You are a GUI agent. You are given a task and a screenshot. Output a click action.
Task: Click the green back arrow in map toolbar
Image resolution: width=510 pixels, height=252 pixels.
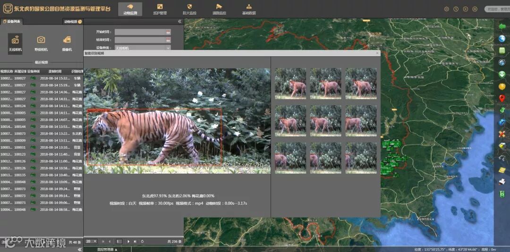coord(502,26)
